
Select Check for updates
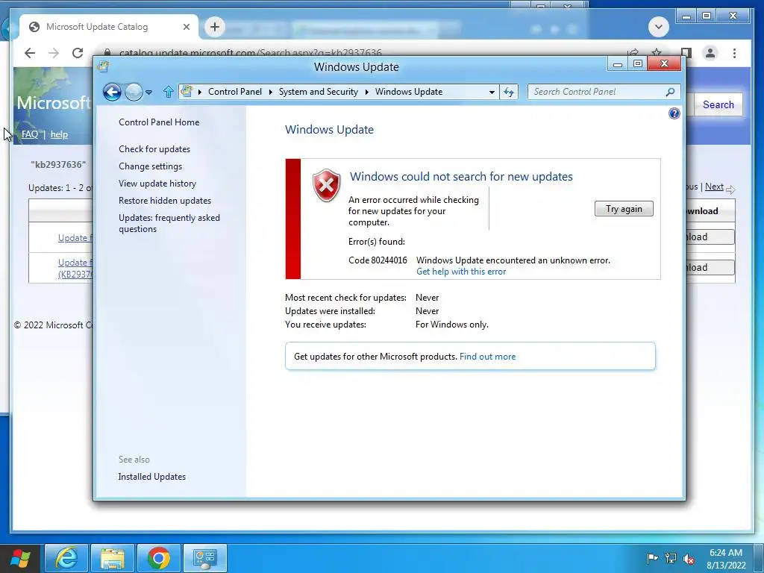(x=154, y=149)
